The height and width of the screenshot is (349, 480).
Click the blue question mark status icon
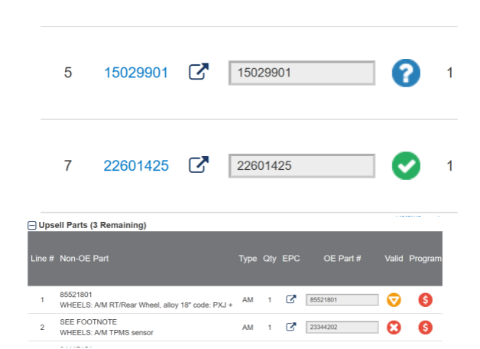tap(407, 73)
